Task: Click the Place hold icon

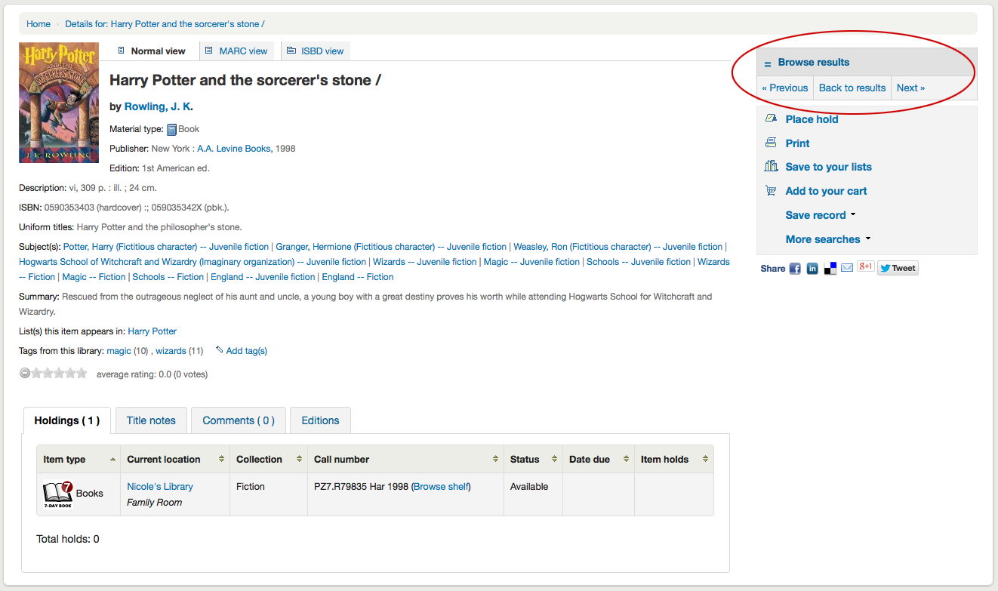Action: coord(771,119)
